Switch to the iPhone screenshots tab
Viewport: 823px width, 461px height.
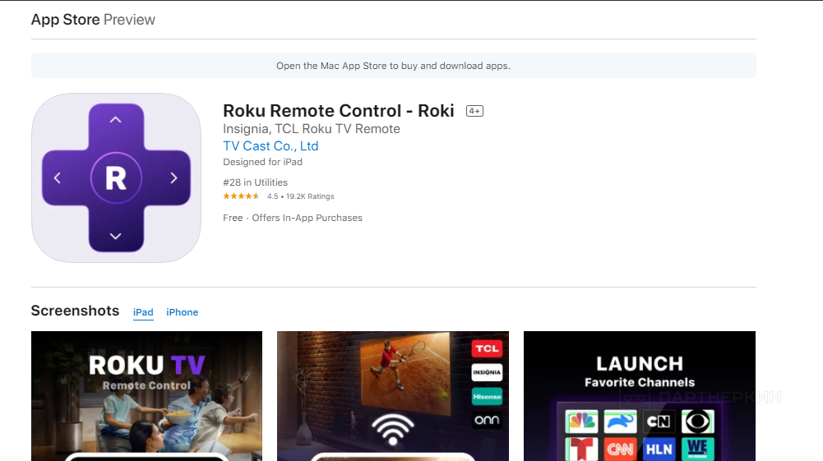183,312
